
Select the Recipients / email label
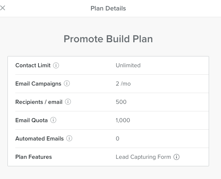click(x=39, y=102)
